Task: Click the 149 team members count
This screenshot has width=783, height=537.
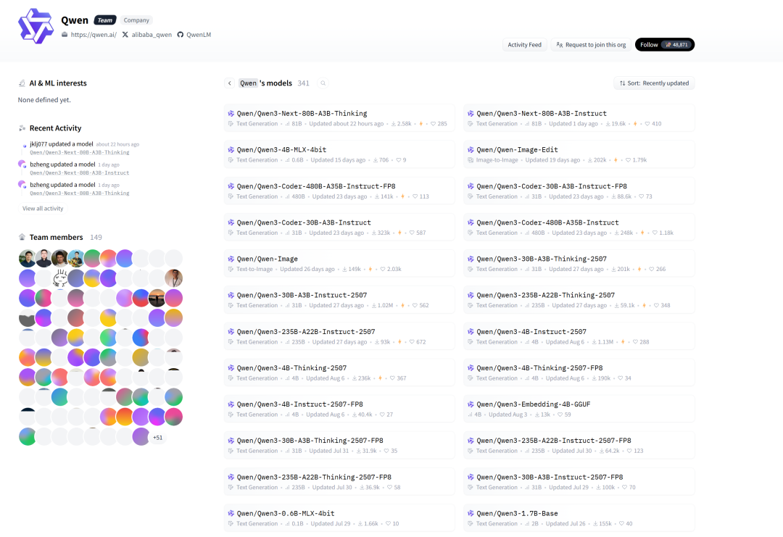Action: 96,237
